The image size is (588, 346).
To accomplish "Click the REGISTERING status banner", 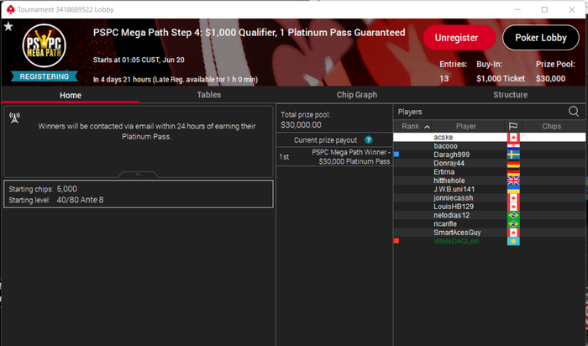I will (45, 76).
